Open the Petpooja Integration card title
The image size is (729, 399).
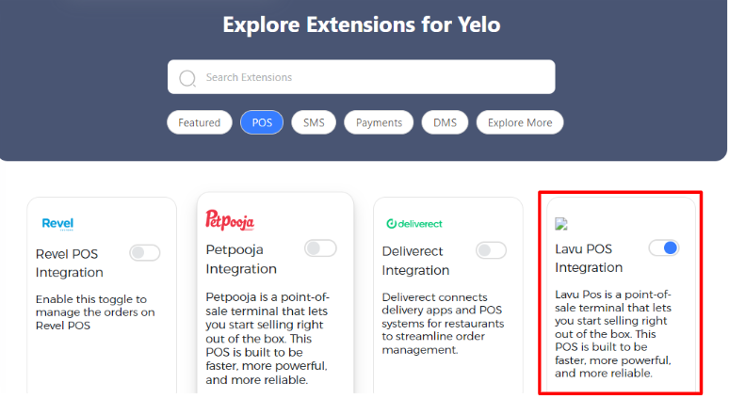click(241, 259)
